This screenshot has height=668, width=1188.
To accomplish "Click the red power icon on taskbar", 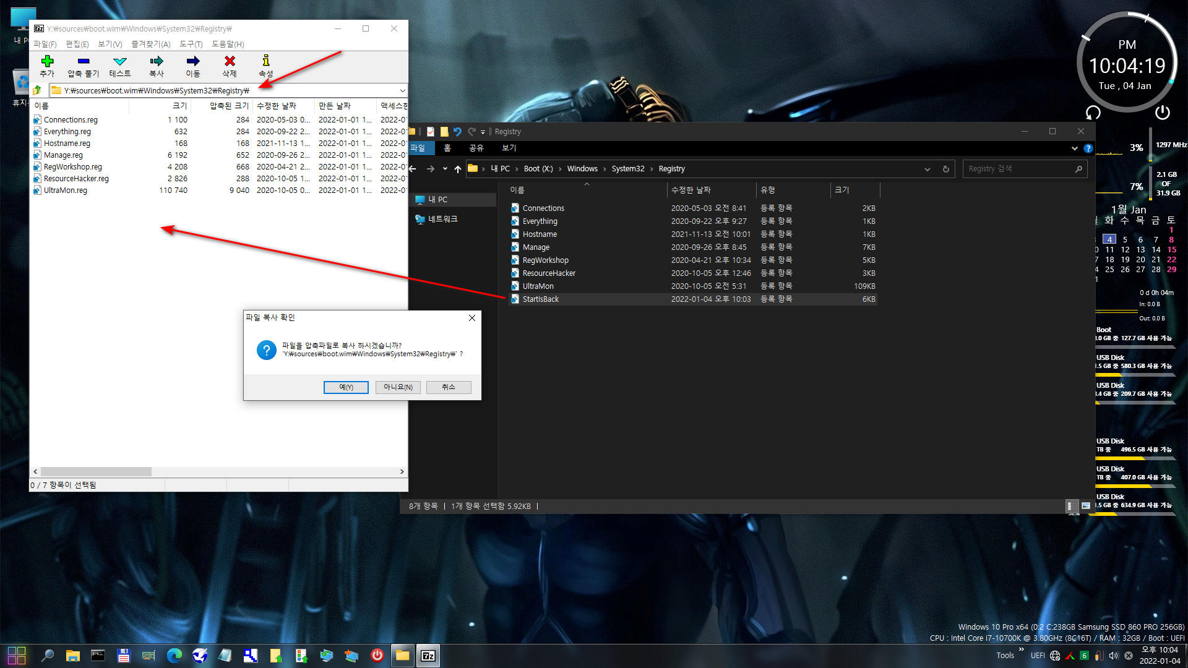I will 377,656.
